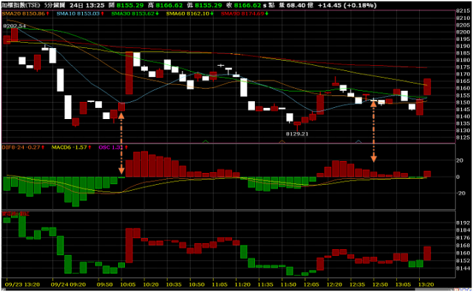This screenshot has width=473, height=292.
Task: Click the 13:05 time axis label
Action: (x=404, y=285)
